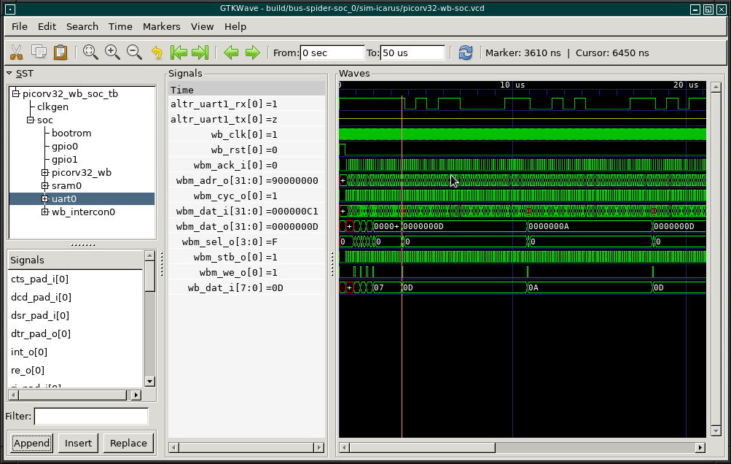Click the waves horizontal scrollbar thumb

tap(423, 448)
